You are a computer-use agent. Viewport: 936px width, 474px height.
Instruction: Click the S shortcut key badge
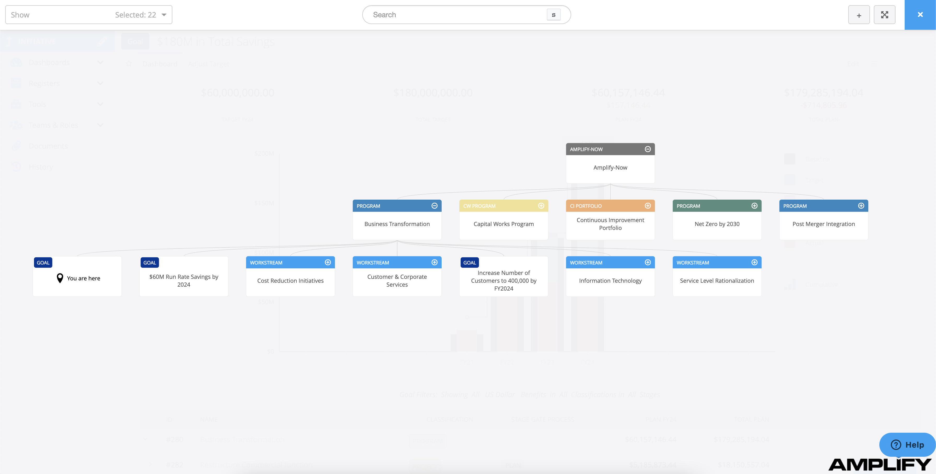pos(553,15)
